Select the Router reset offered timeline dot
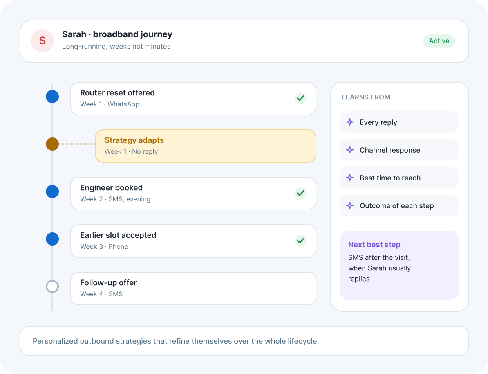The image size is (488, 374). (x=52, y=97)
